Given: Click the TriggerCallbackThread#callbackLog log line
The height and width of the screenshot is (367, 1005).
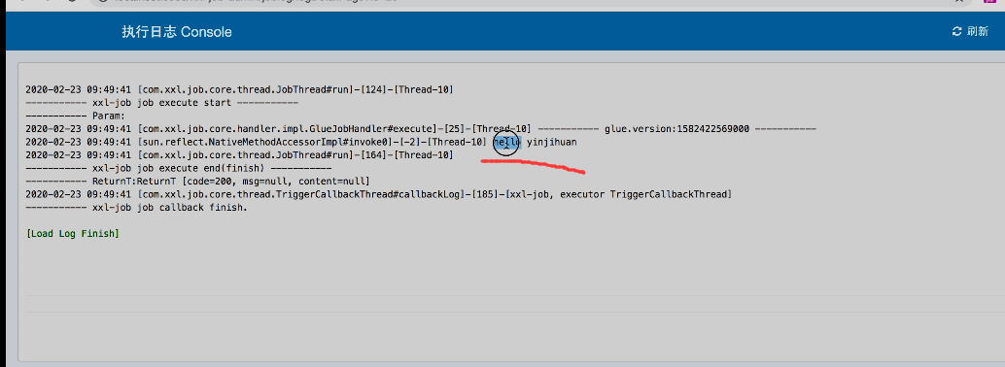Looking at the screenshot, I should [379, 194].
